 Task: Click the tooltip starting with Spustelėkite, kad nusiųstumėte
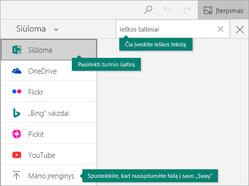[x=150, y=176]
